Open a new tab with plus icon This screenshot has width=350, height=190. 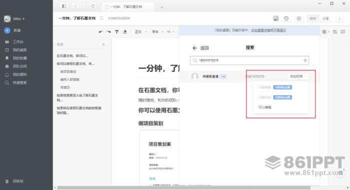pyautogui.click(x=161, y=7)
